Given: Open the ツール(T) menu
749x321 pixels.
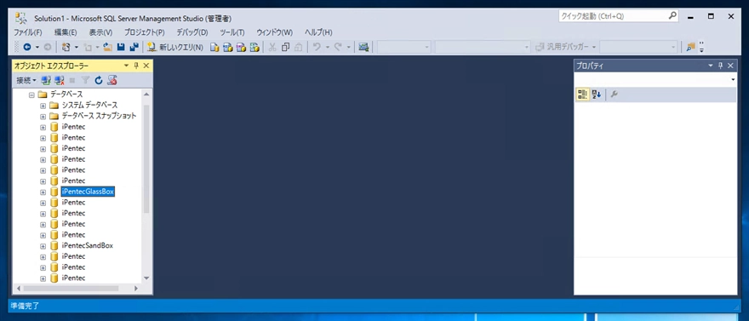Looking at the screenshot, I should click(x=232, y=32).
